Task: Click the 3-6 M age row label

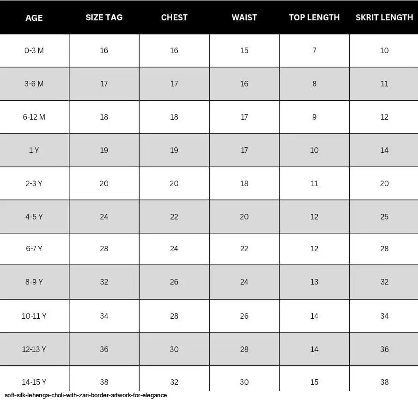Action: point(34,84)
